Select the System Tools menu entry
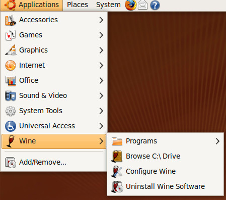The width and height of the screenshot is (226, 200). point(54,111)
